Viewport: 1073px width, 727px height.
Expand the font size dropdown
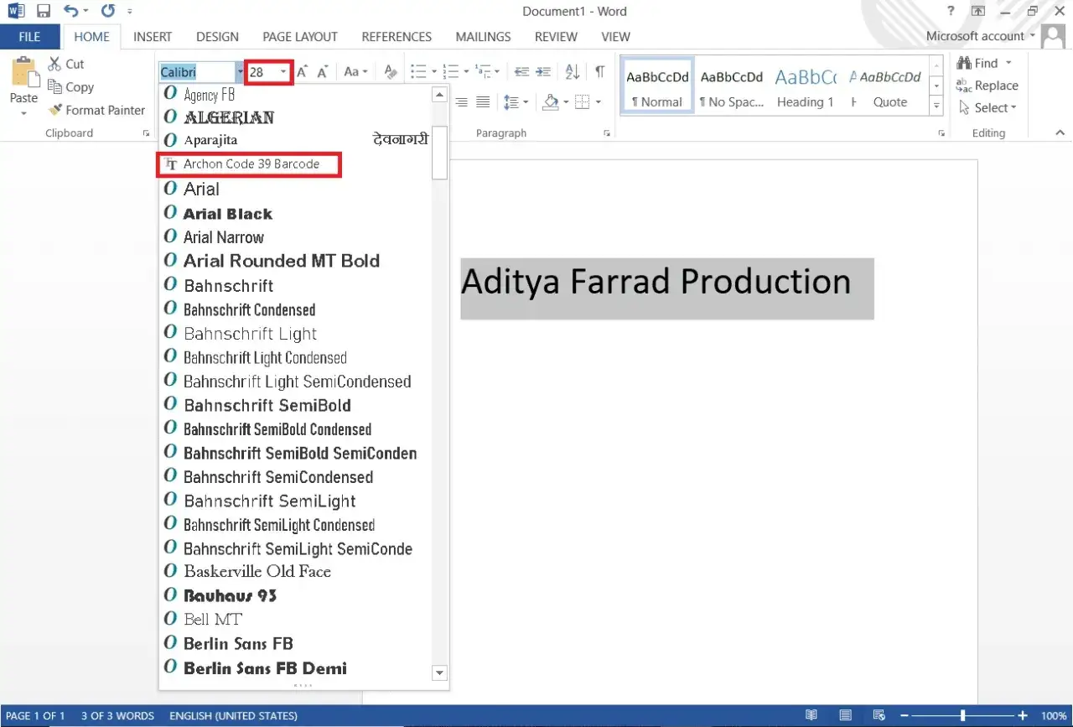point(283,72)
